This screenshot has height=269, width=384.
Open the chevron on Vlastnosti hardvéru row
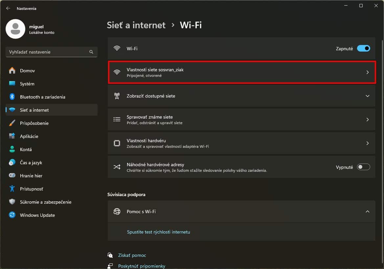click(367, 143)
